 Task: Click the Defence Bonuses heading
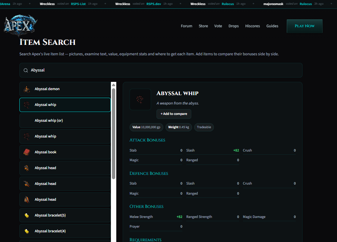tap(149, 173)
